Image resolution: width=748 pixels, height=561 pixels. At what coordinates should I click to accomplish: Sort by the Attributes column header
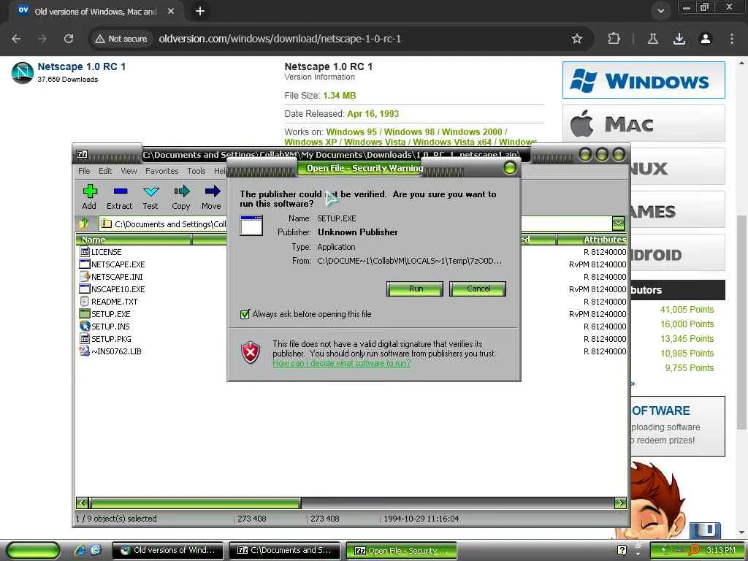click(592, 240)
